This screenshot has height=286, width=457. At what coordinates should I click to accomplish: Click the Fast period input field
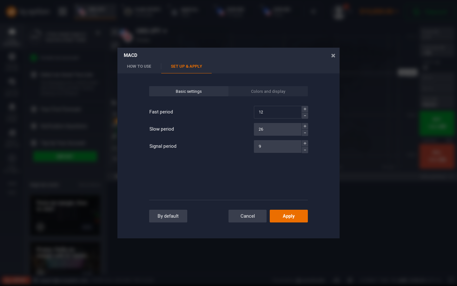tap(278, 112)
